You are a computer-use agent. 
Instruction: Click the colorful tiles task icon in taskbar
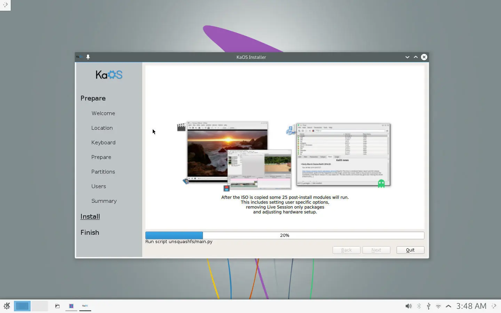coord(71,306)
